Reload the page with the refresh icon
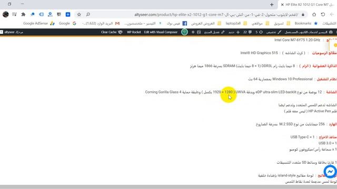 (x=323, y=14)
